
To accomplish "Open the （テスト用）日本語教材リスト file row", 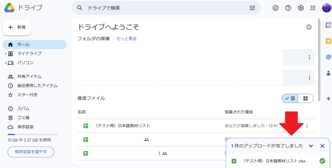I will pos(196,126).
